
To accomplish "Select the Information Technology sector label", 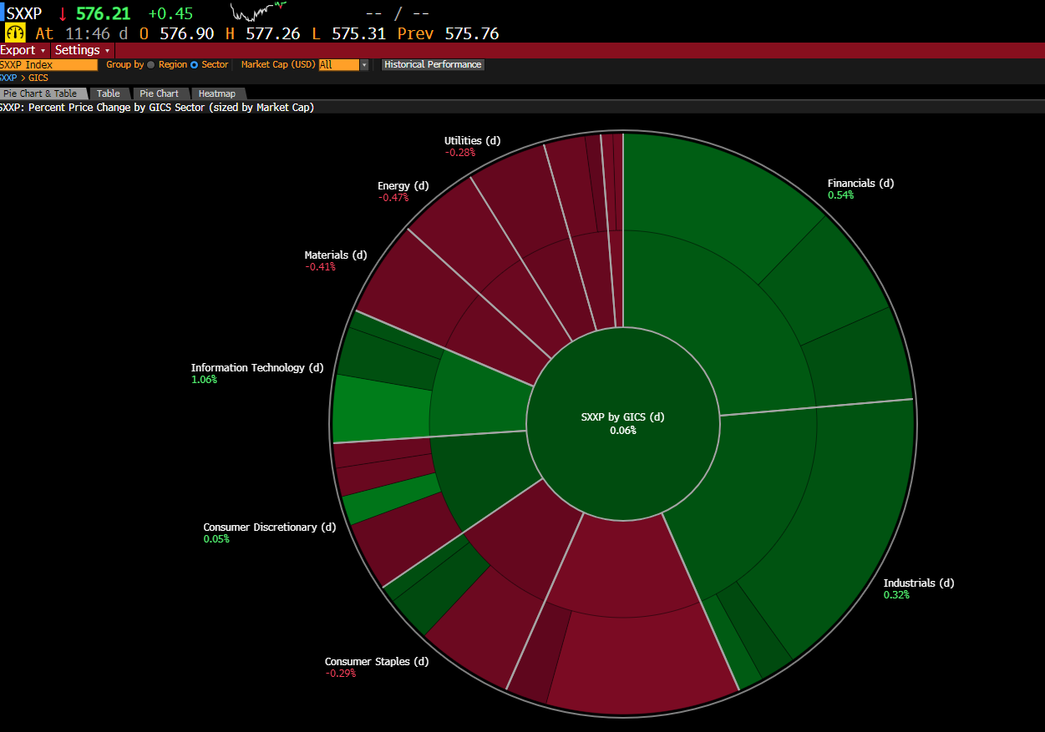I will point(256,368).
